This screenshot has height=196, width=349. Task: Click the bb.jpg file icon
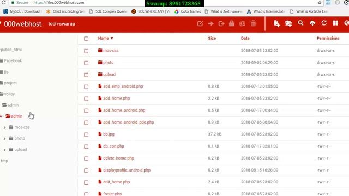100,134
